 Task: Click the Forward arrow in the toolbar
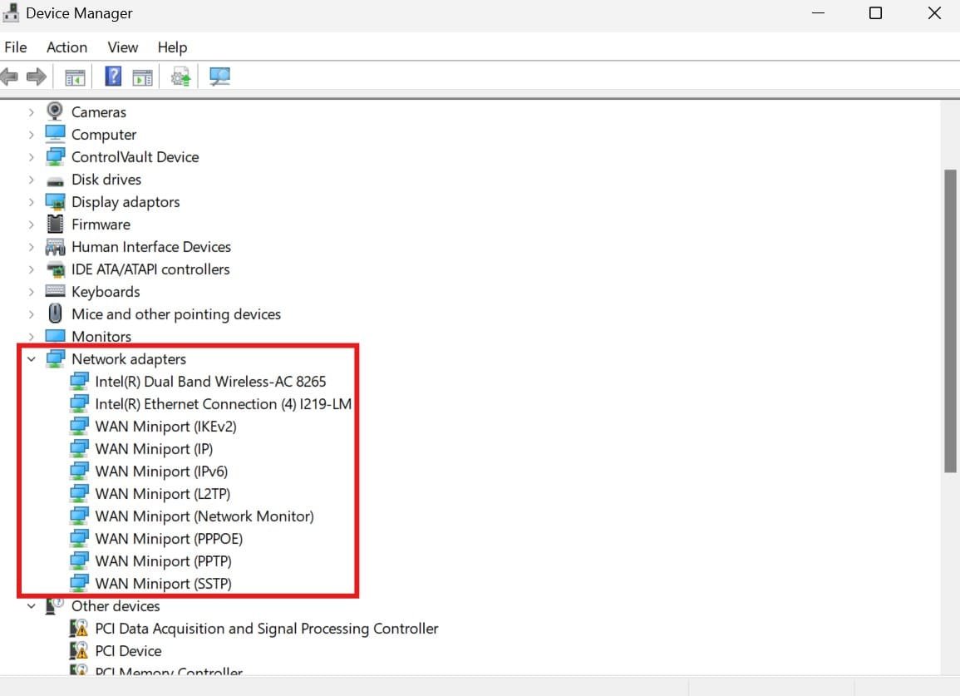[36, 77]
